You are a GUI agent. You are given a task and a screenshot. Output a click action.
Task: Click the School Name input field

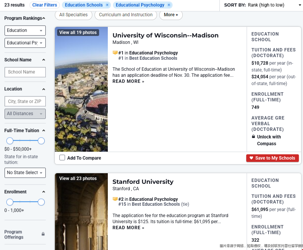pyautogui.click(x=25, y=72)
